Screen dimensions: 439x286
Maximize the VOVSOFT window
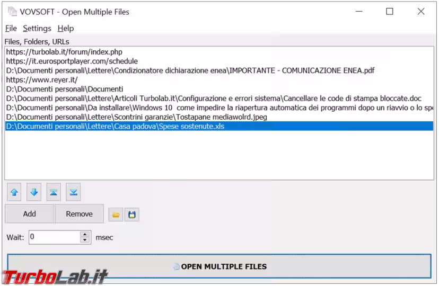coord(390,12)
